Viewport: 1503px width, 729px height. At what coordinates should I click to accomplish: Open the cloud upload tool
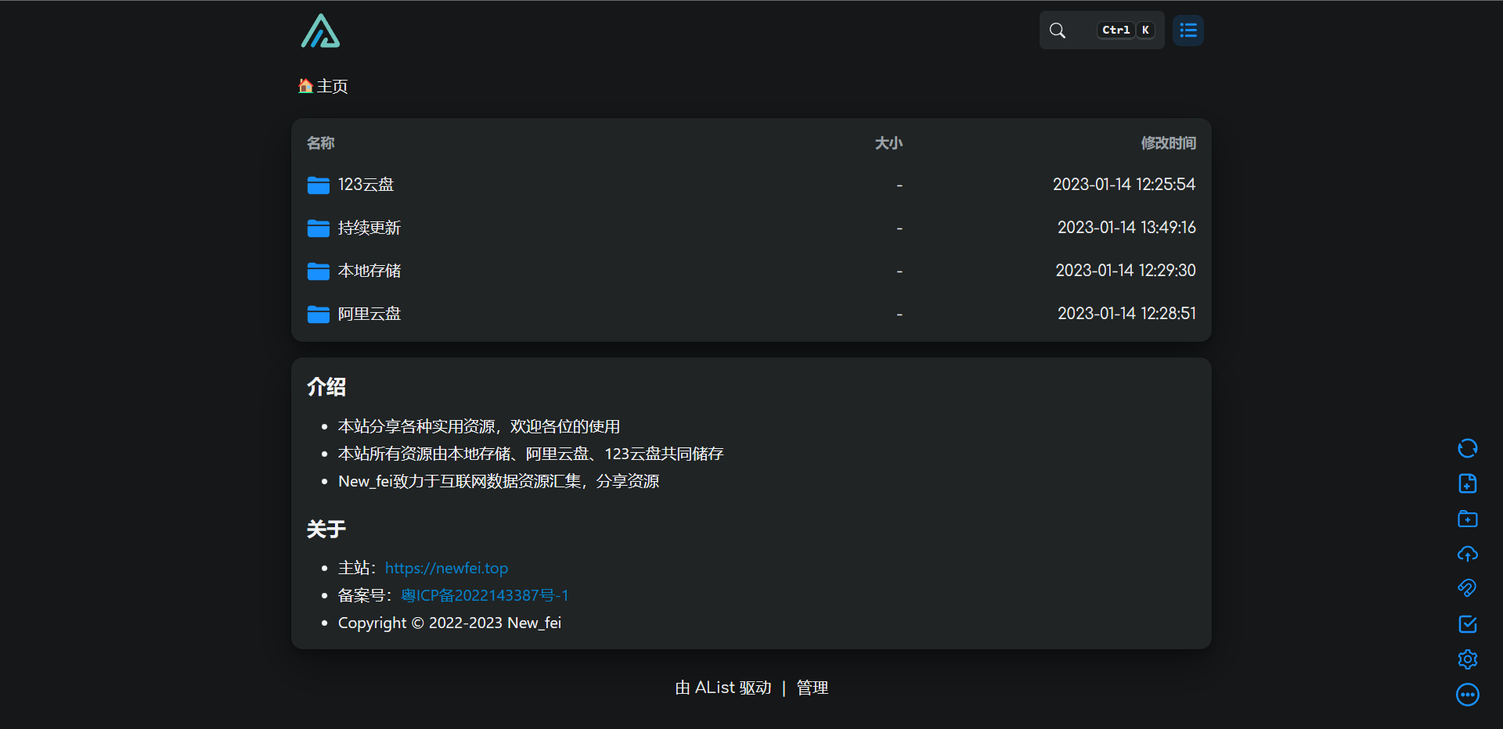1467,554
